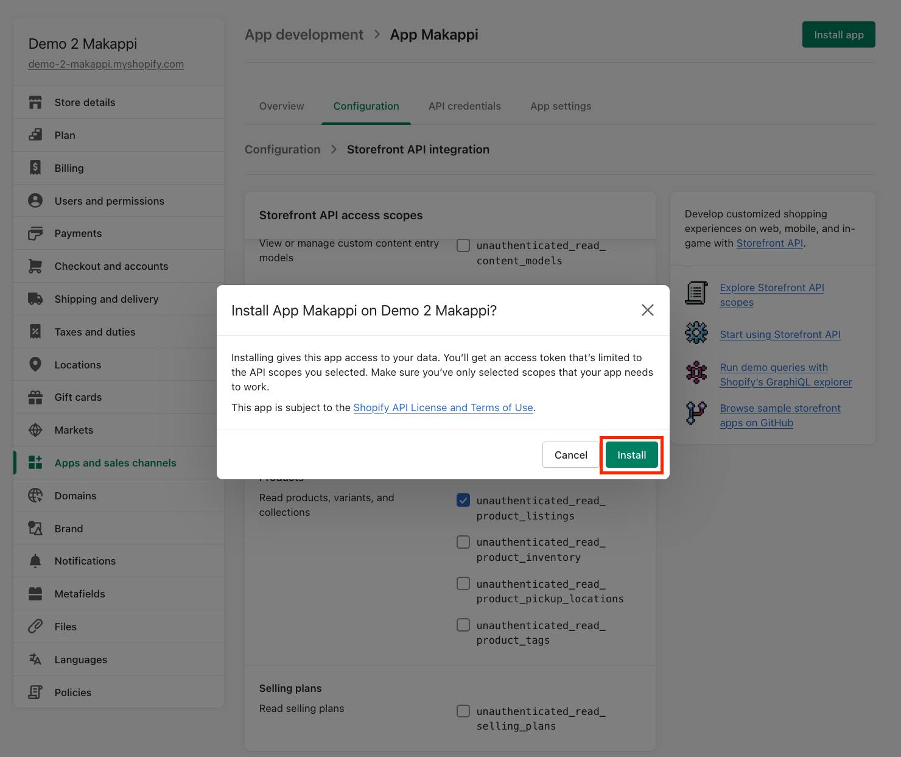Click the Users and permissions avatar icon

[x=35, y=200]
